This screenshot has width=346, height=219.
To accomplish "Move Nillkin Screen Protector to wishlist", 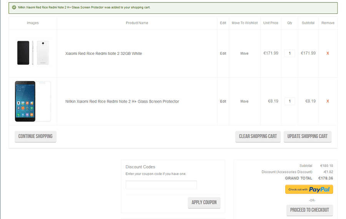I will click(244, 102).
